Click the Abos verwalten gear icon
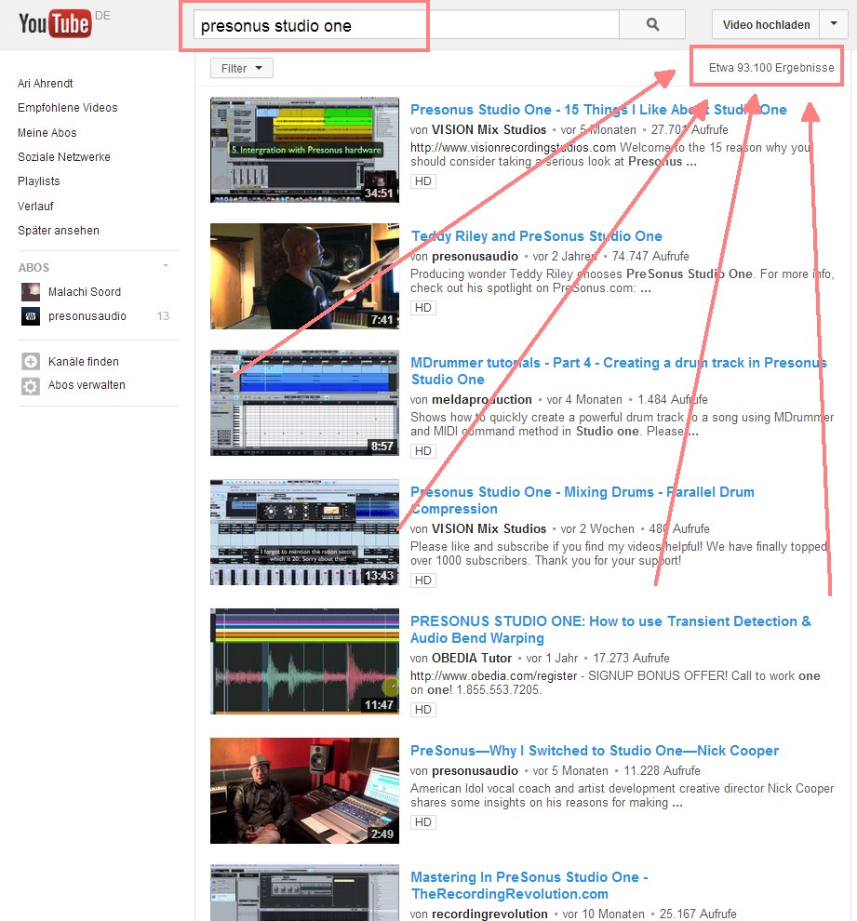The image size is (857, 921). 31,385
